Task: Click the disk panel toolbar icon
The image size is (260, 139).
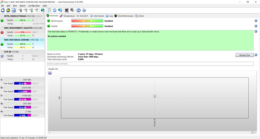Action: [14, 10]
